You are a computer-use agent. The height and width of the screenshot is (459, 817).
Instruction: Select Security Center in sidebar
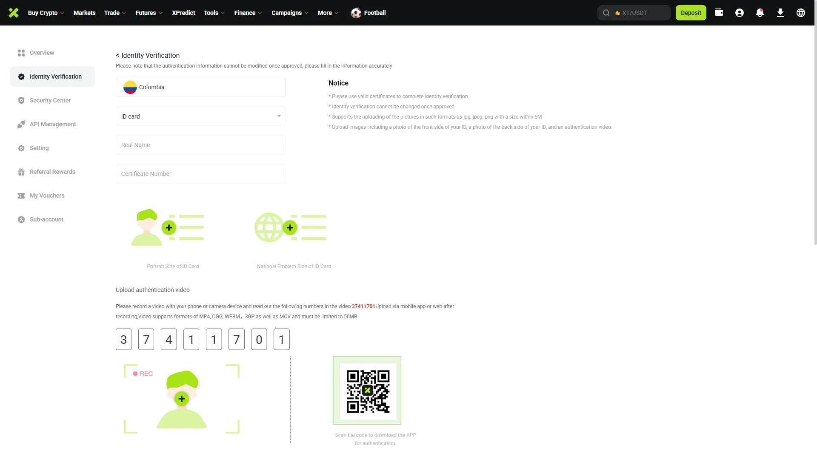point(53,100)
